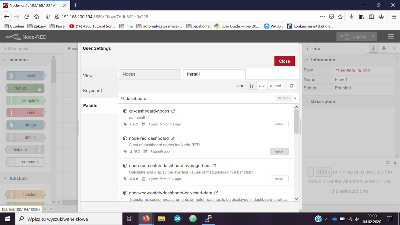Focus the module search field containing dashboard

197,98
